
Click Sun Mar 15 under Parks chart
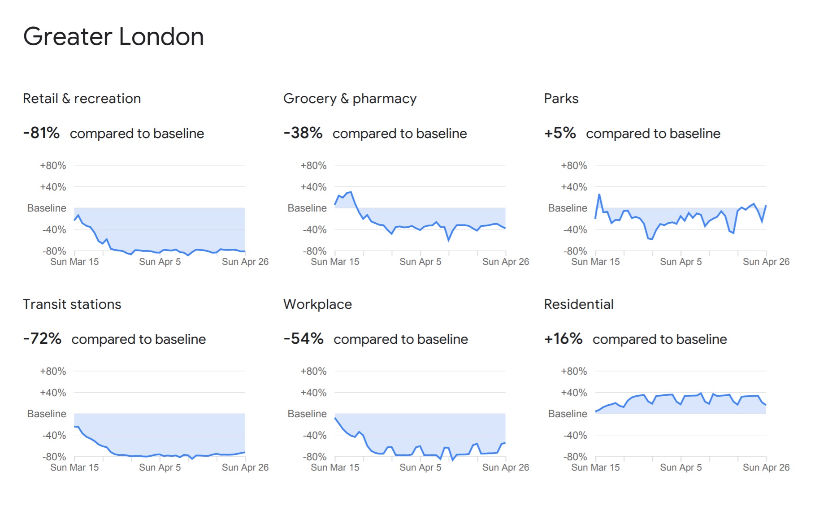595,262
